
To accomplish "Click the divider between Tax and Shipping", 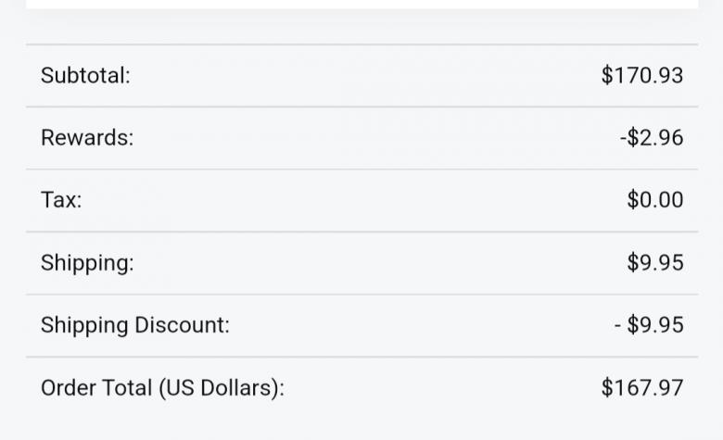I will [x=361, y=232].
